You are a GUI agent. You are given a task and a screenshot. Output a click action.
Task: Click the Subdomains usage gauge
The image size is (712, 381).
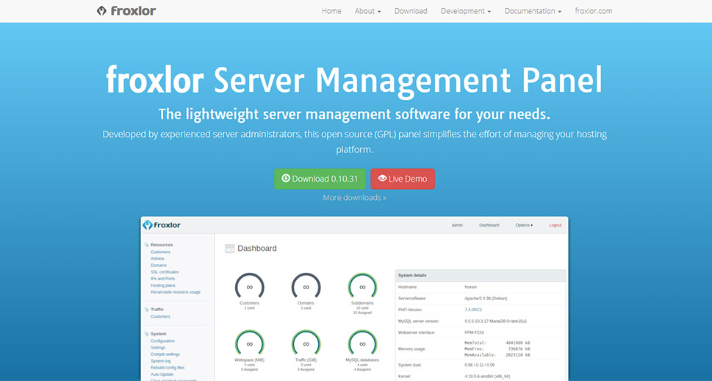coord(362,287)
